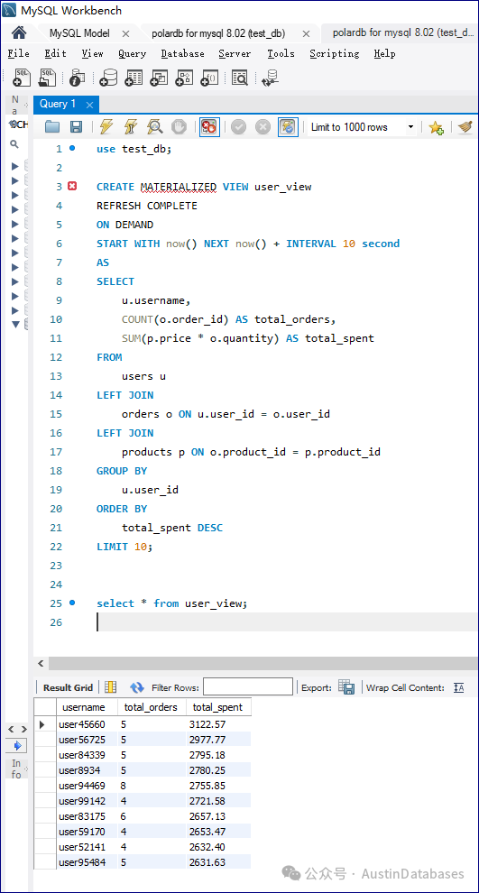Image resolution: width=479 pixels, height=893 pixels.
Task: Toggle stop-on-error execution button
Action: [x=209, y=127]
